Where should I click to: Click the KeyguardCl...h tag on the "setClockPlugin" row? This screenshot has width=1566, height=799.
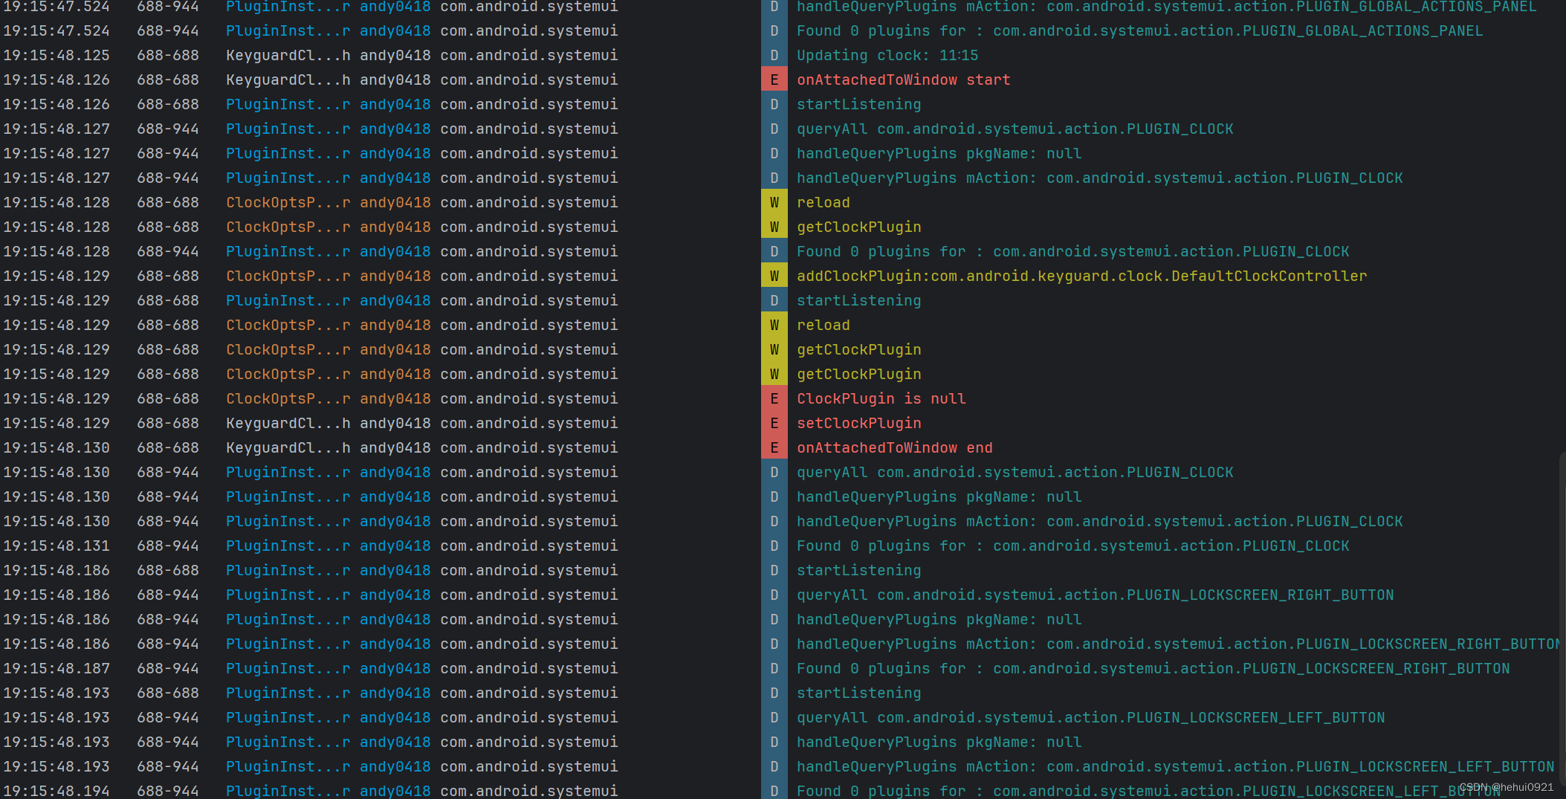point(288,424)
